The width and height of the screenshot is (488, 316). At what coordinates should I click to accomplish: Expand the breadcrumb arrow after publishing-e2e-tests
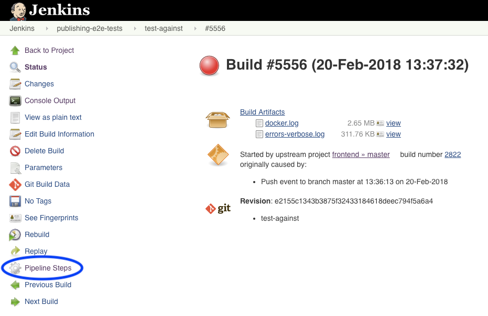(x=135, y=29)
